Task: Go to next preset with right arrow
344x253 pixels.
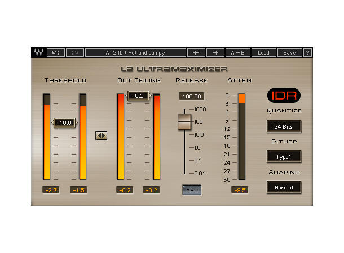Action: [x=215, y=53]
